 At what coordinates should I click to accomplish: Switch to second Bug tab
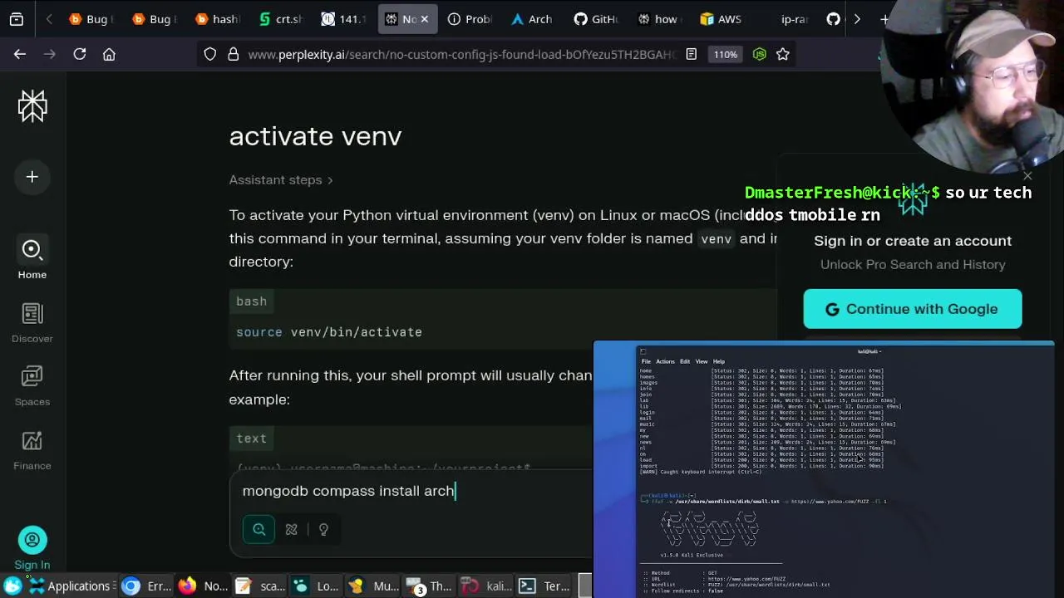[x=154, y=19]
